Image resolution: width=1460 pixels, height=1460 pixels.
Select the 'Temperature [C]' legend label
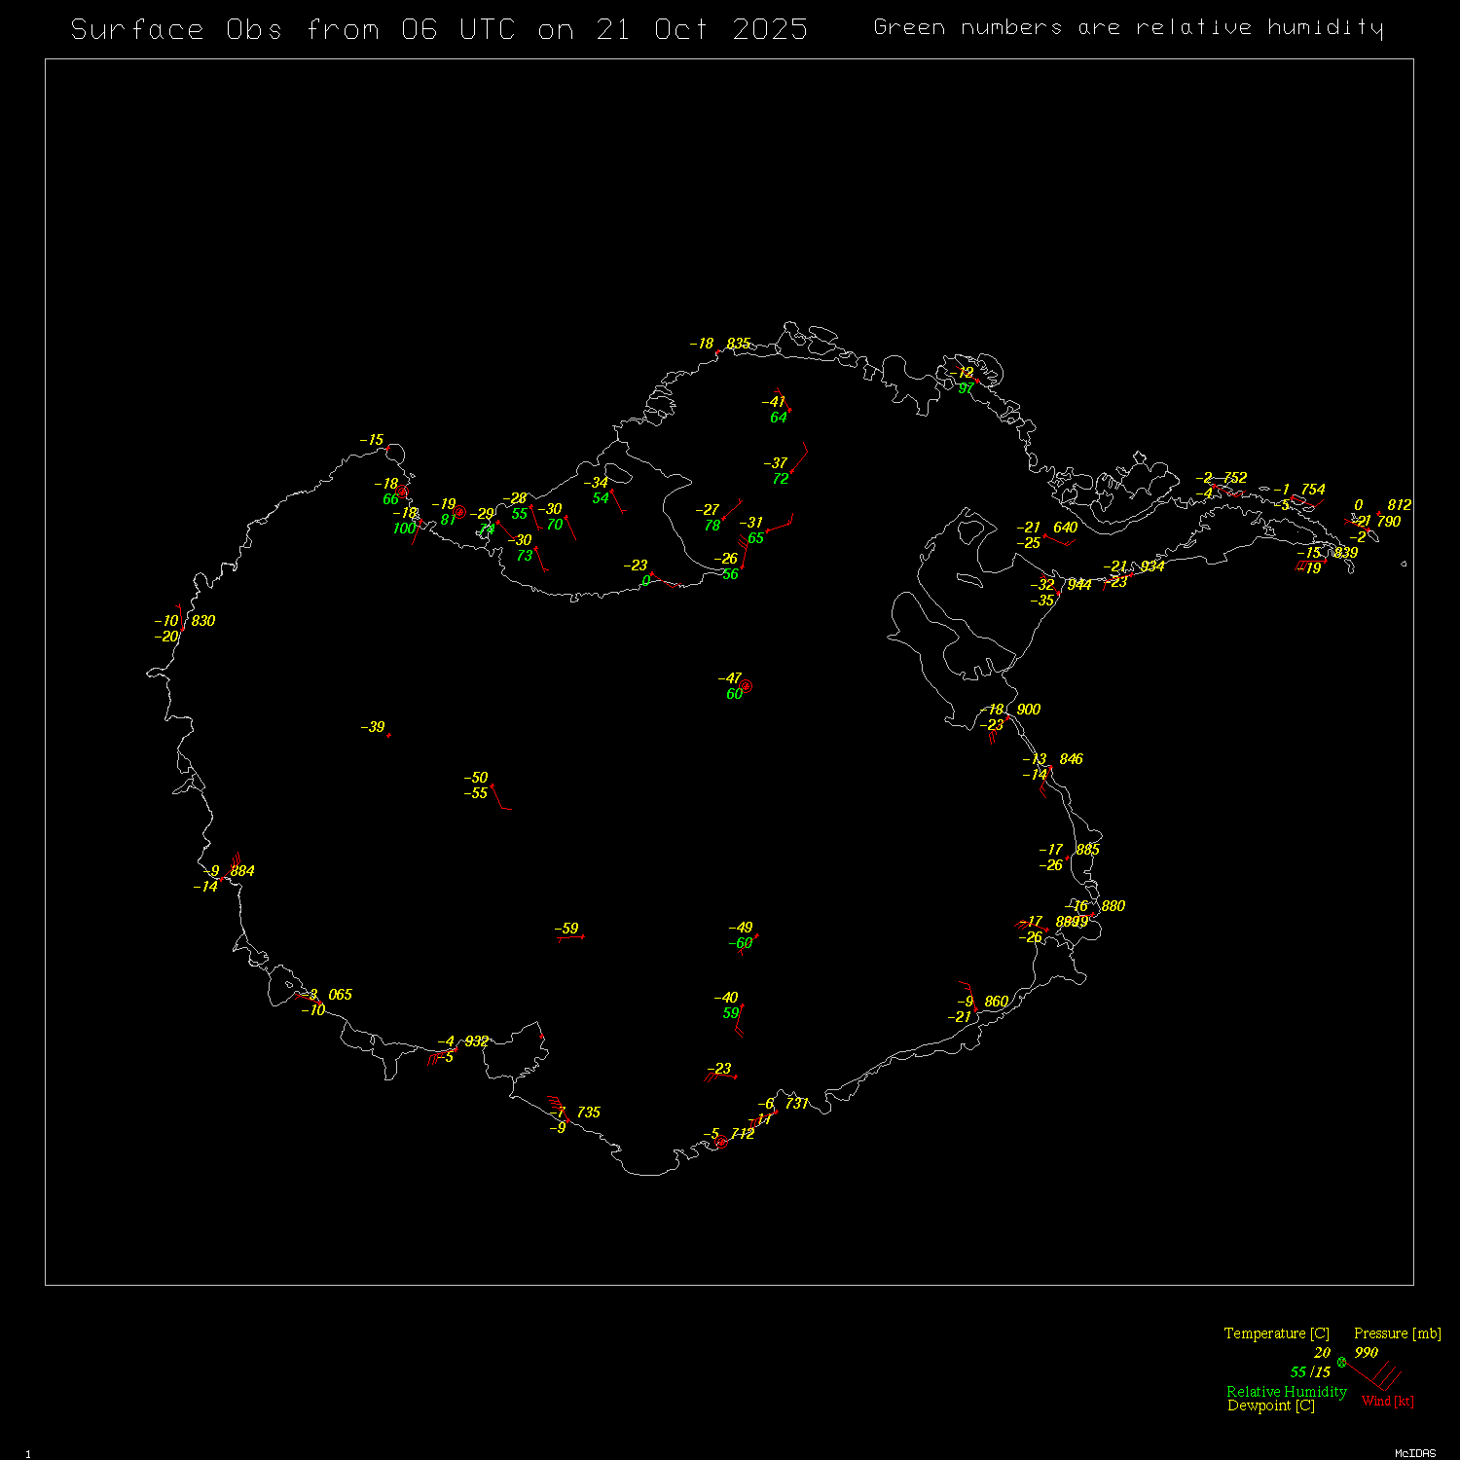pyautogui.click(x=1276, y=1333)
